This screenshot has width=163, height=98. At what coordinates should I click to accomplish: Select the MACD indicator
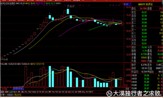15,92
